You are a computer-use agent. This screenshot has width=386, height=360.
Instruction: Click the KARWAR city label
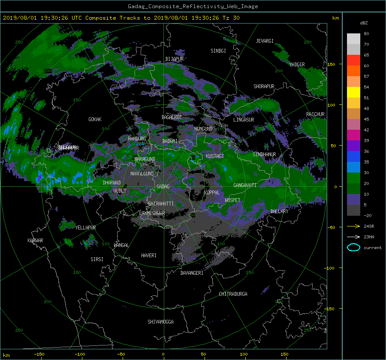click(35, 241)
